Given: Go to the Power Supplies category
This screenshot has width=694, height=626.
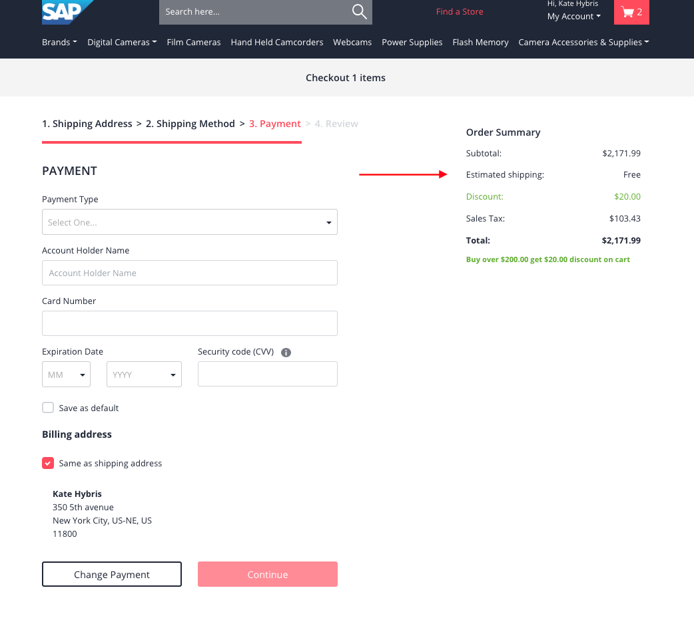Looking at the screenshot, I should [x=412, y=42].
